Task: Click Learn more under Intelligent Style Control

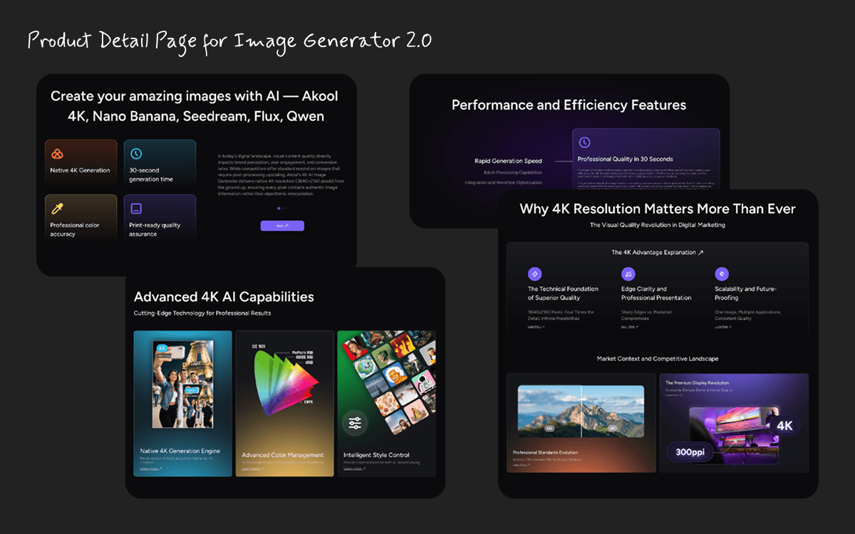Action: tap(354, 468)
